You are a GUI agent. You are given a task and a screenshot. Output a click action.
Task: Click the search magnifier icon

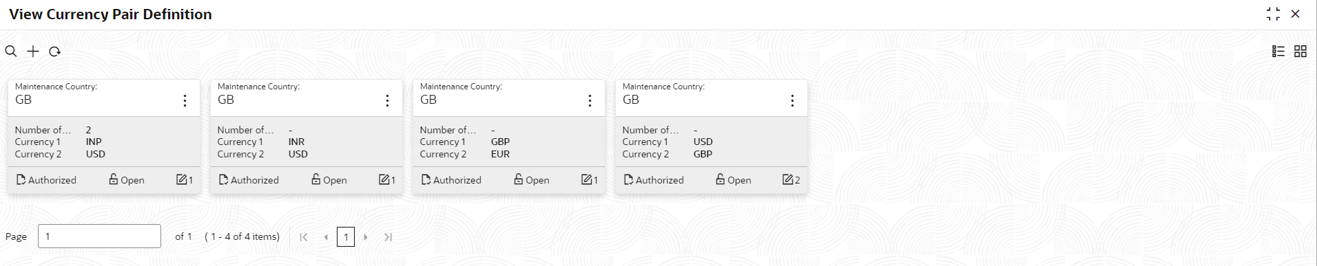(11, 51)
